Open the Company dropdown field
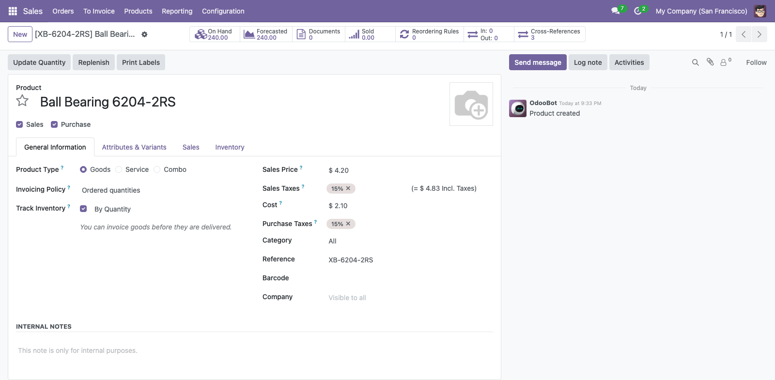 click(410, 298)
